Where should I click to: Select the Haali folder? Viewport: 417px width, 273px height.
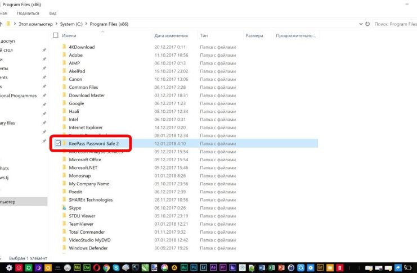[74, 111]
